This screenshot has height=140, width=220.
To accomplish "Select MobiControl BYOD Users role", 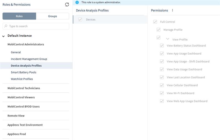I will click(24, 107).
